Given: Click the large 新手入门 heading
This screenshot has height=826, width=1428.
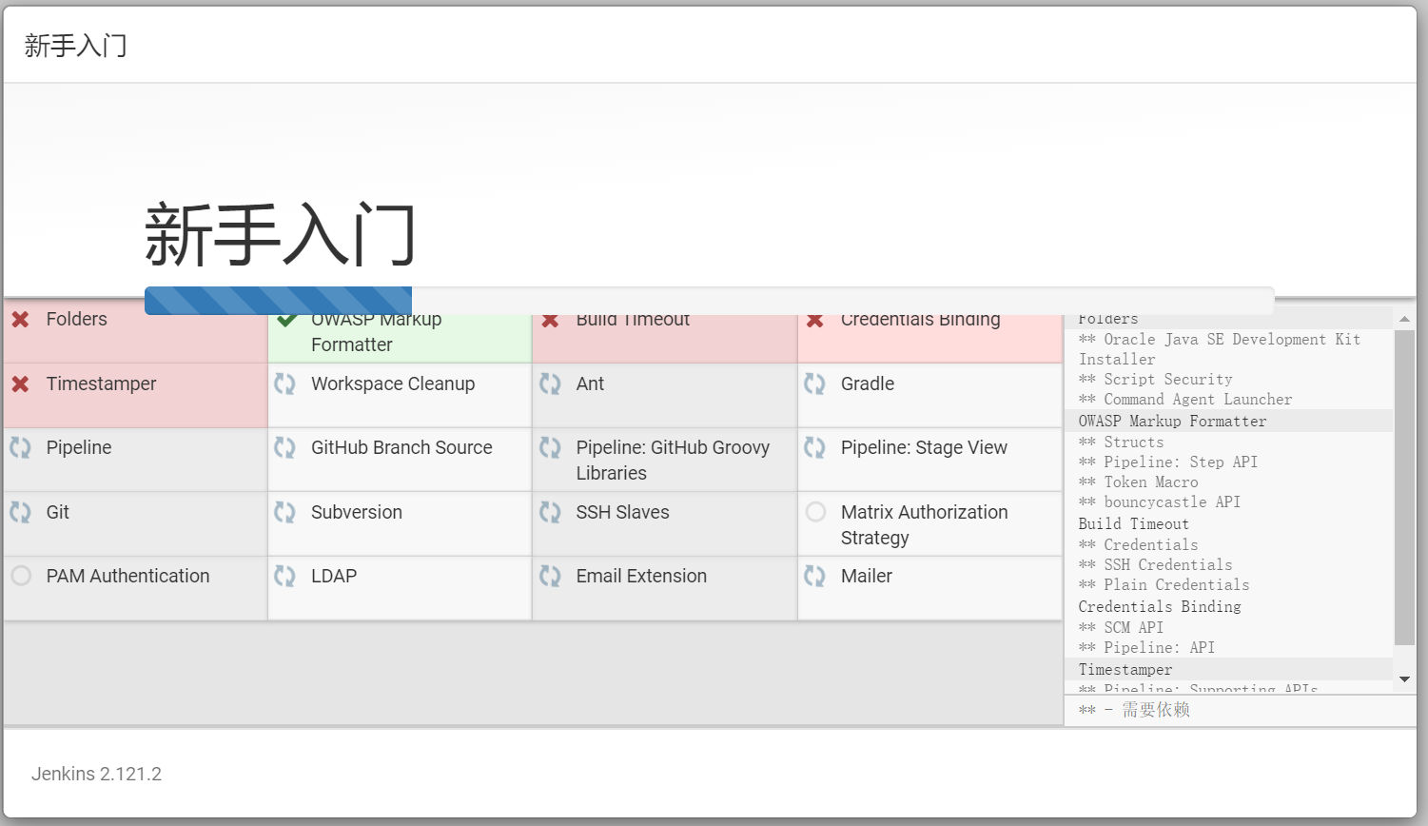Looking at the screenshot, I should click(x=281, y=234).
